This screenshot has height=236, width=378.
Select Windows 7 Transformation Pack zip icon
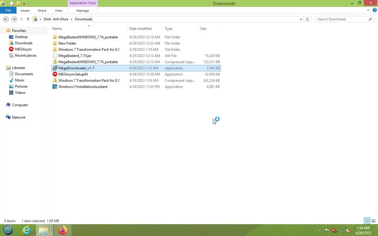point(55,81)
